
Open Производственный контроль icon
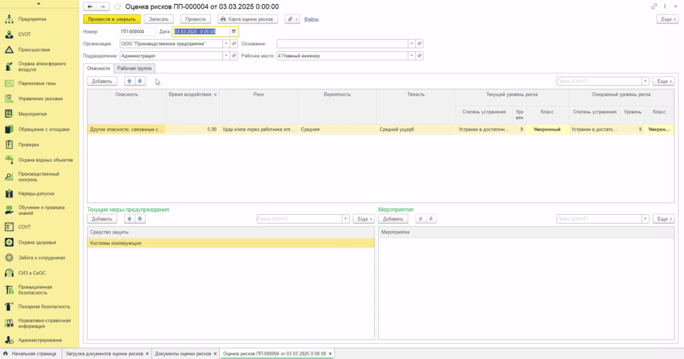[9, 176]
